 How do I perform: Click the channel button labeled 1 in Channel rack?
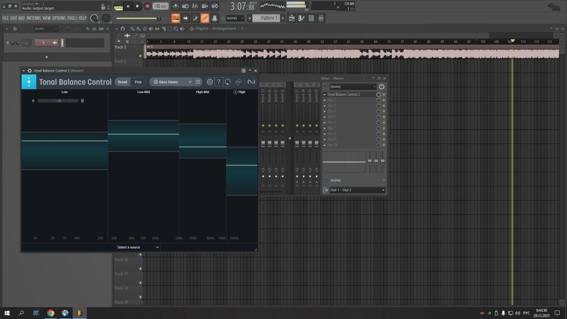[46, 43]
